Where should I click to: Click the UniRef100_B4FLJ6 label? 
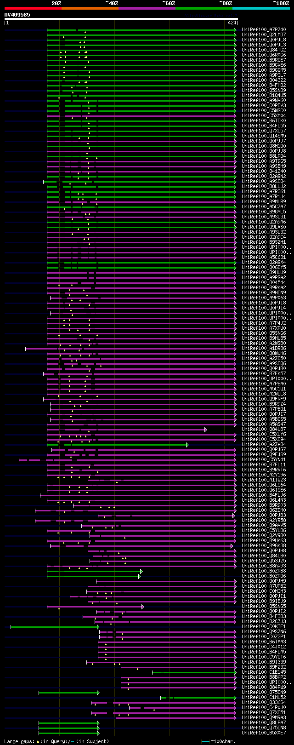[264, 495]
